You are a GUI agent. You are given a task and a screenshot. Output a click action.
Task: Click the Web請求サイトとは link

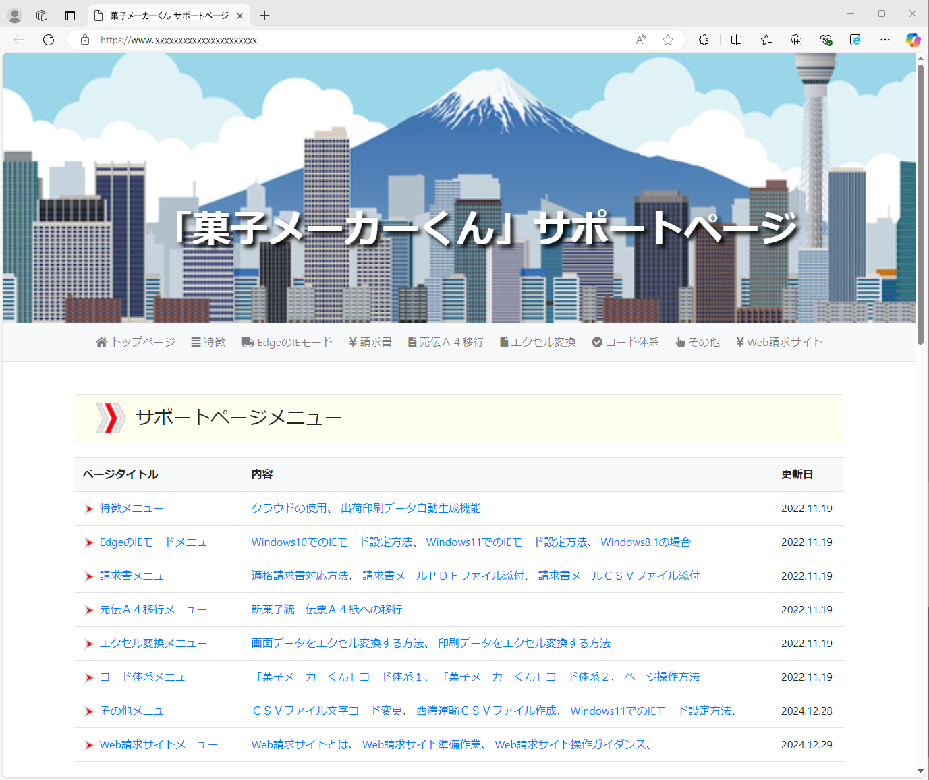300,744
